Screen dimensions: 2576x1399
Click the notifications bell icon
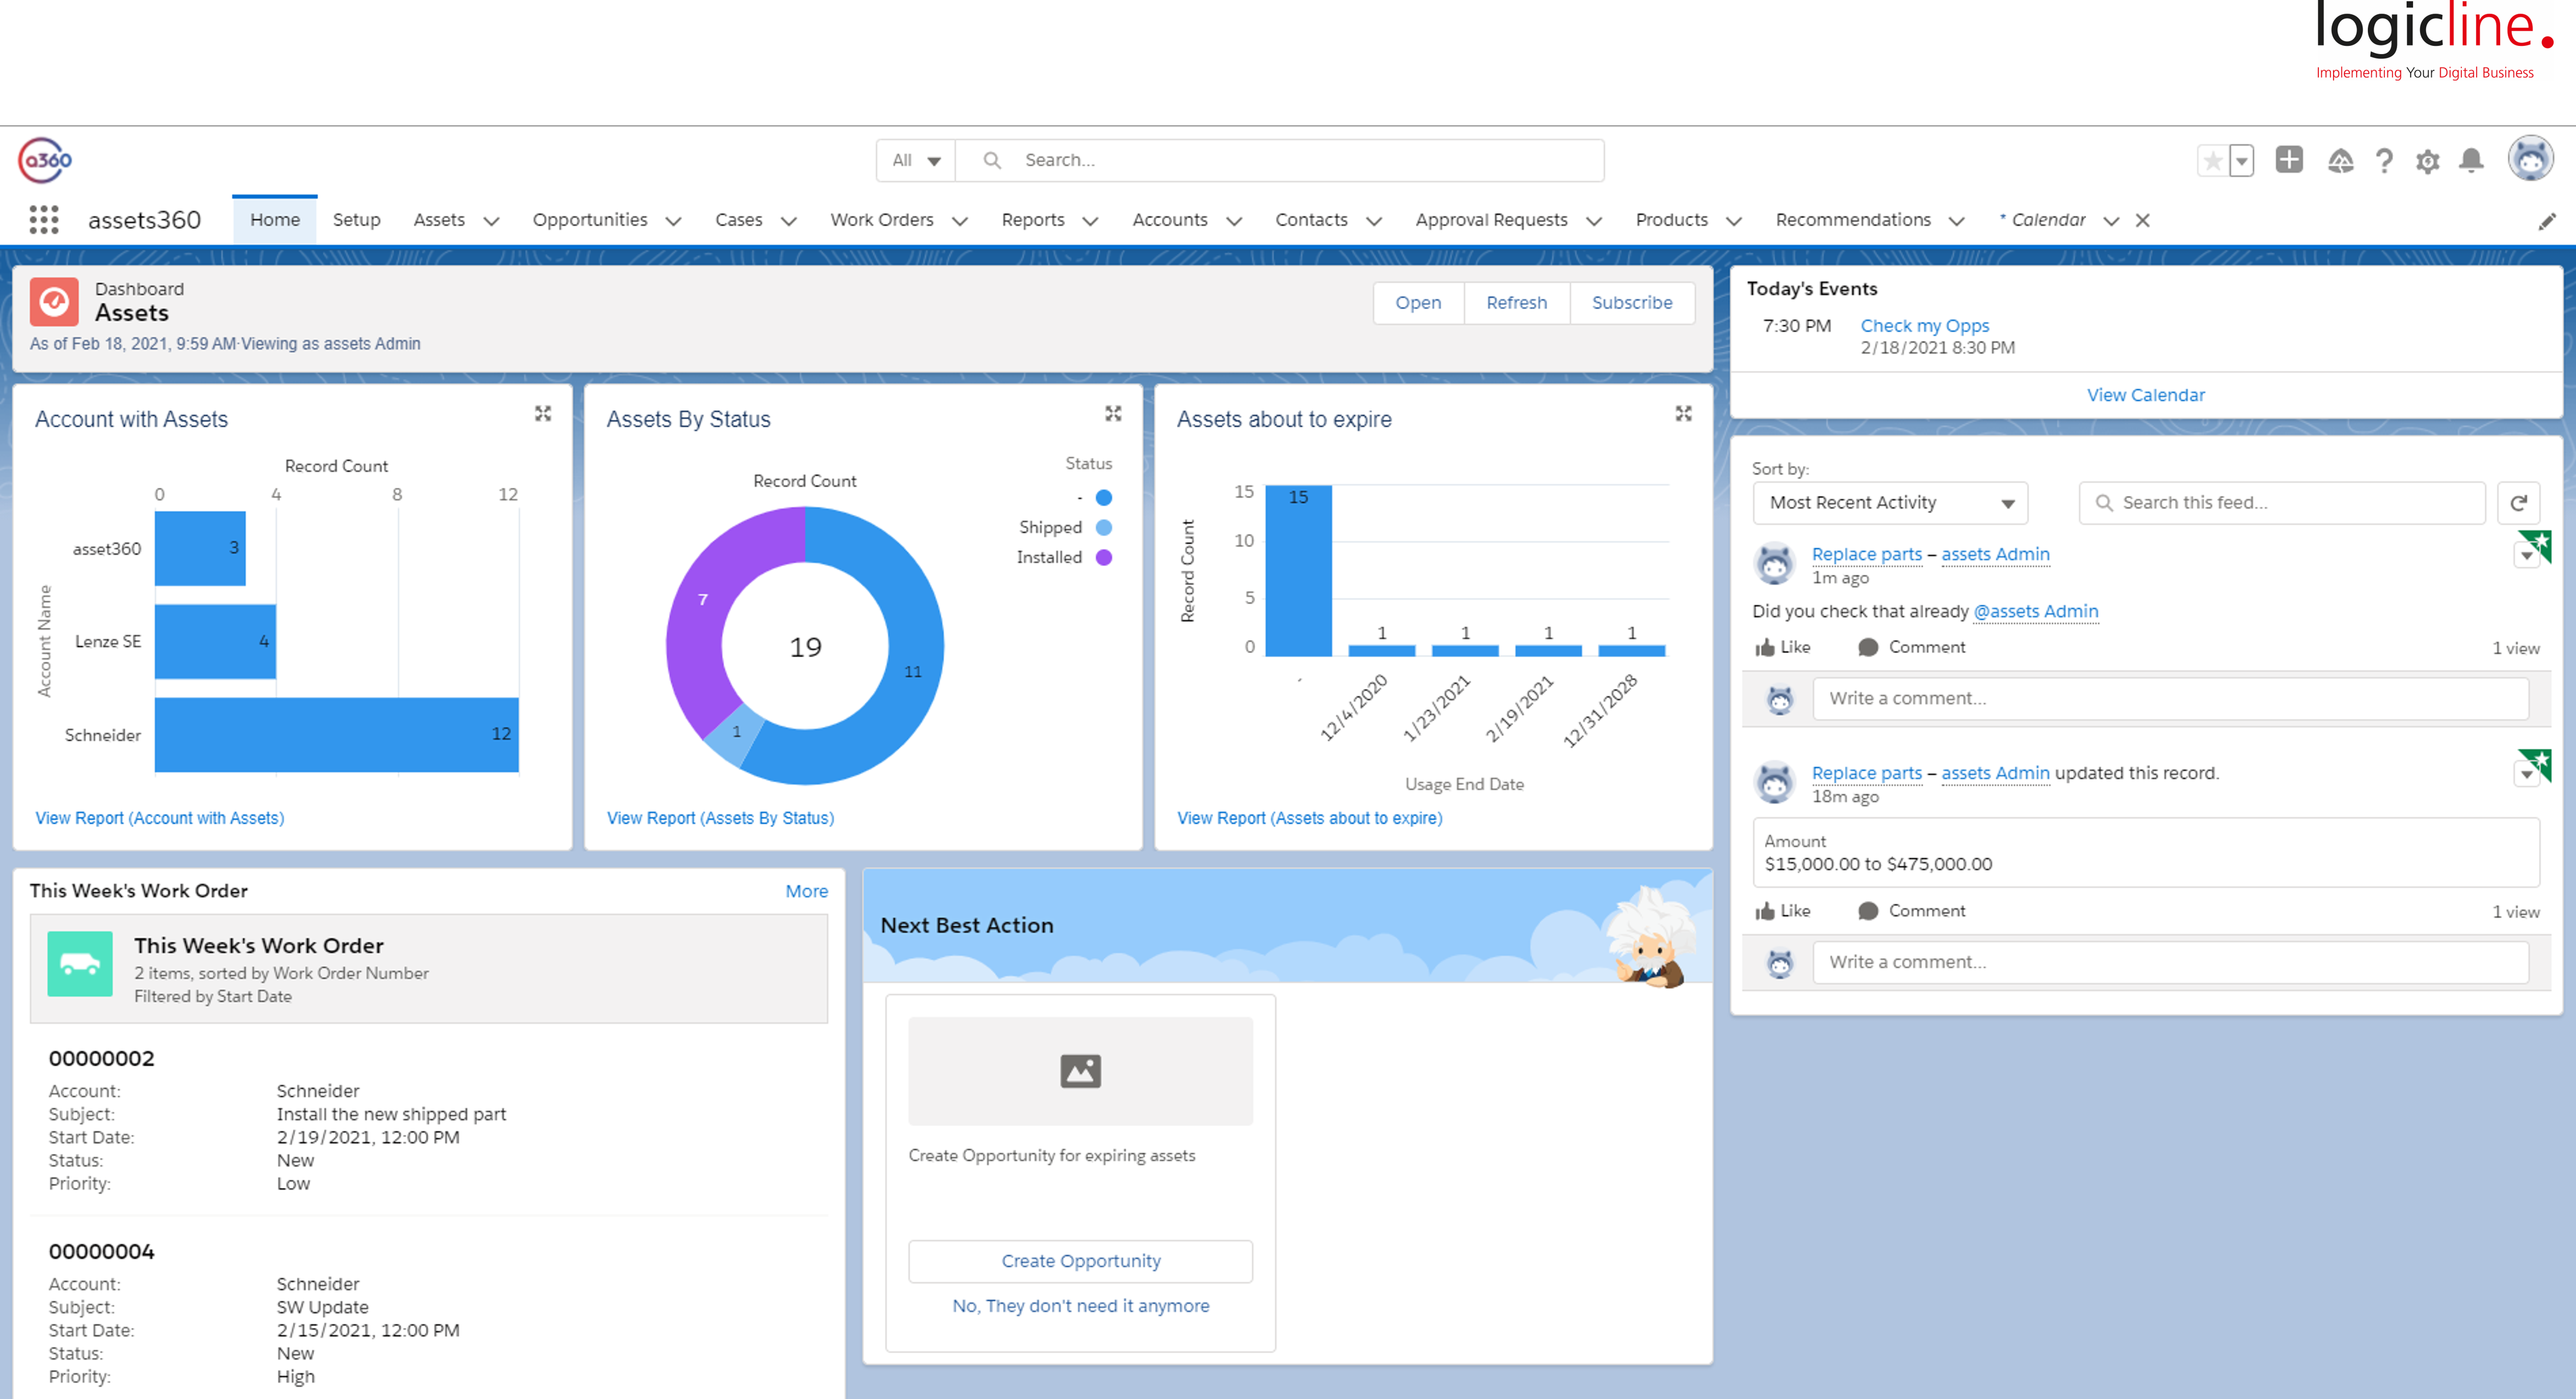(2471, 161)
